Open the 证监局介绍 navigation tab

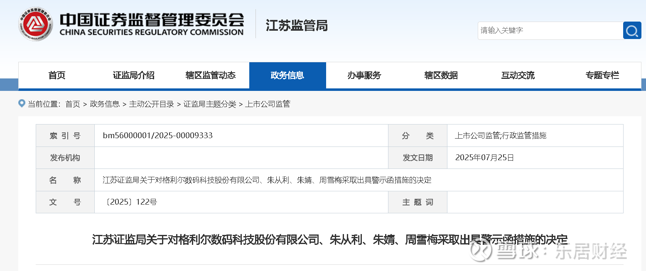click(x=134, y=75)
